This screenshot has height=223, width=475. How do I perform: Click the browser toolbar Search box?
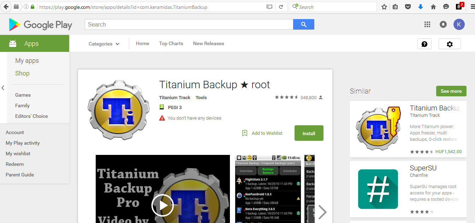(333, 7)
